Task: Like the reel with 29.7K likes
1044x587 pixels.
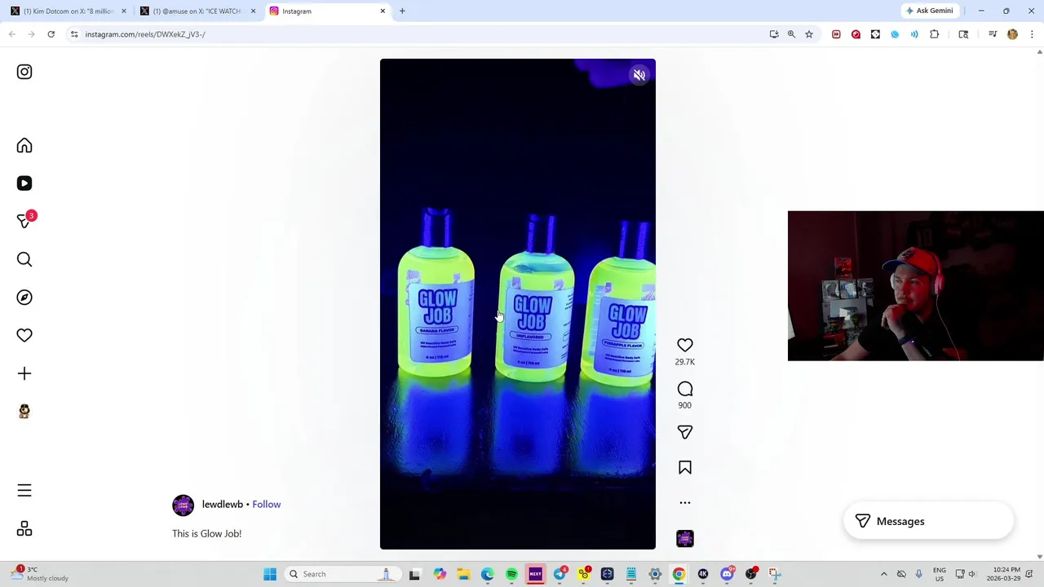Action: click(x=685, y=345)
